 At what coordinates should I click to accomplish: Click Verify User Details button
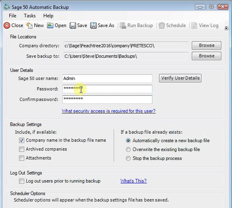[x=180, y=78]
